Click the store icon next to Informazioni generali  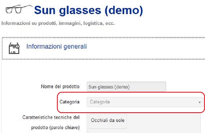coord(14,48)
